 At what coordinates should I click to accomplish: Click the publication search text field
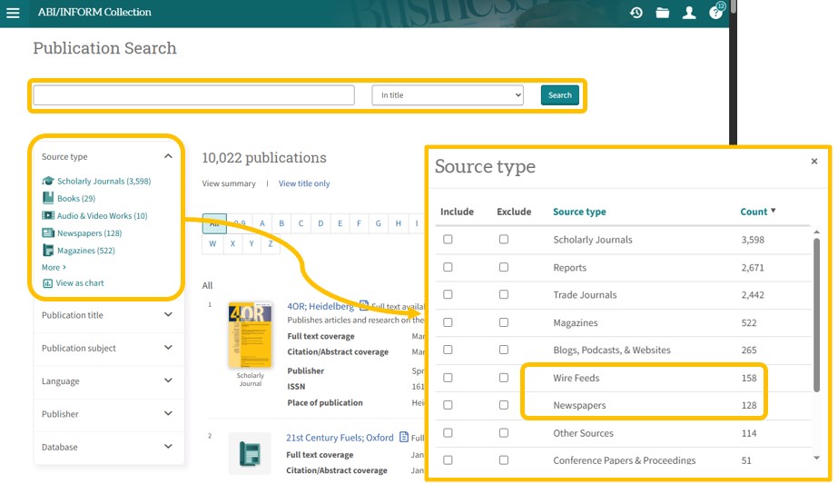pyautogui.click(x=193, y=95)
